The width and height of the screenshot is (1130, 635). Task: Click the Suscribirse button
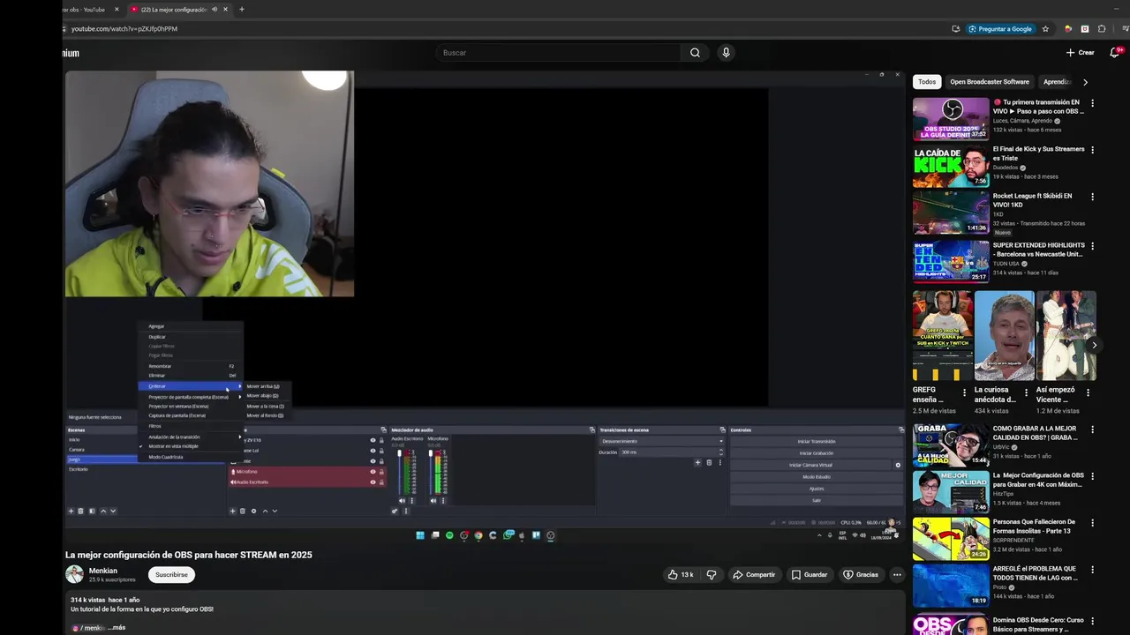pyautogui.click(x=171, y=574)
